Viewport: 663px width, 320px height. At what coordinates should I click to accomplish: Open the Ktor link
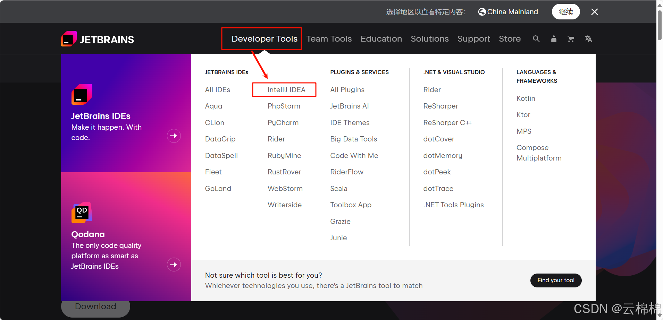coord(523,115)
